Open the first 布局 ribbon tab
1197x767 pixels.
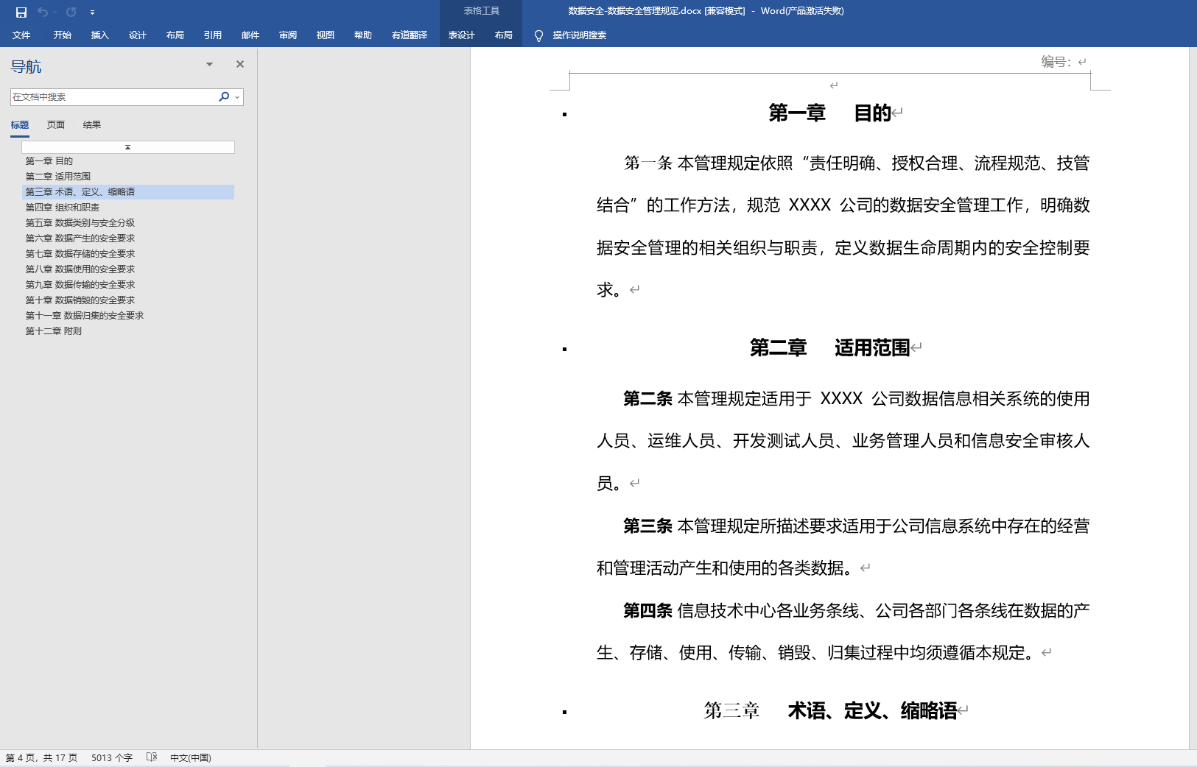tap(175, 35)
